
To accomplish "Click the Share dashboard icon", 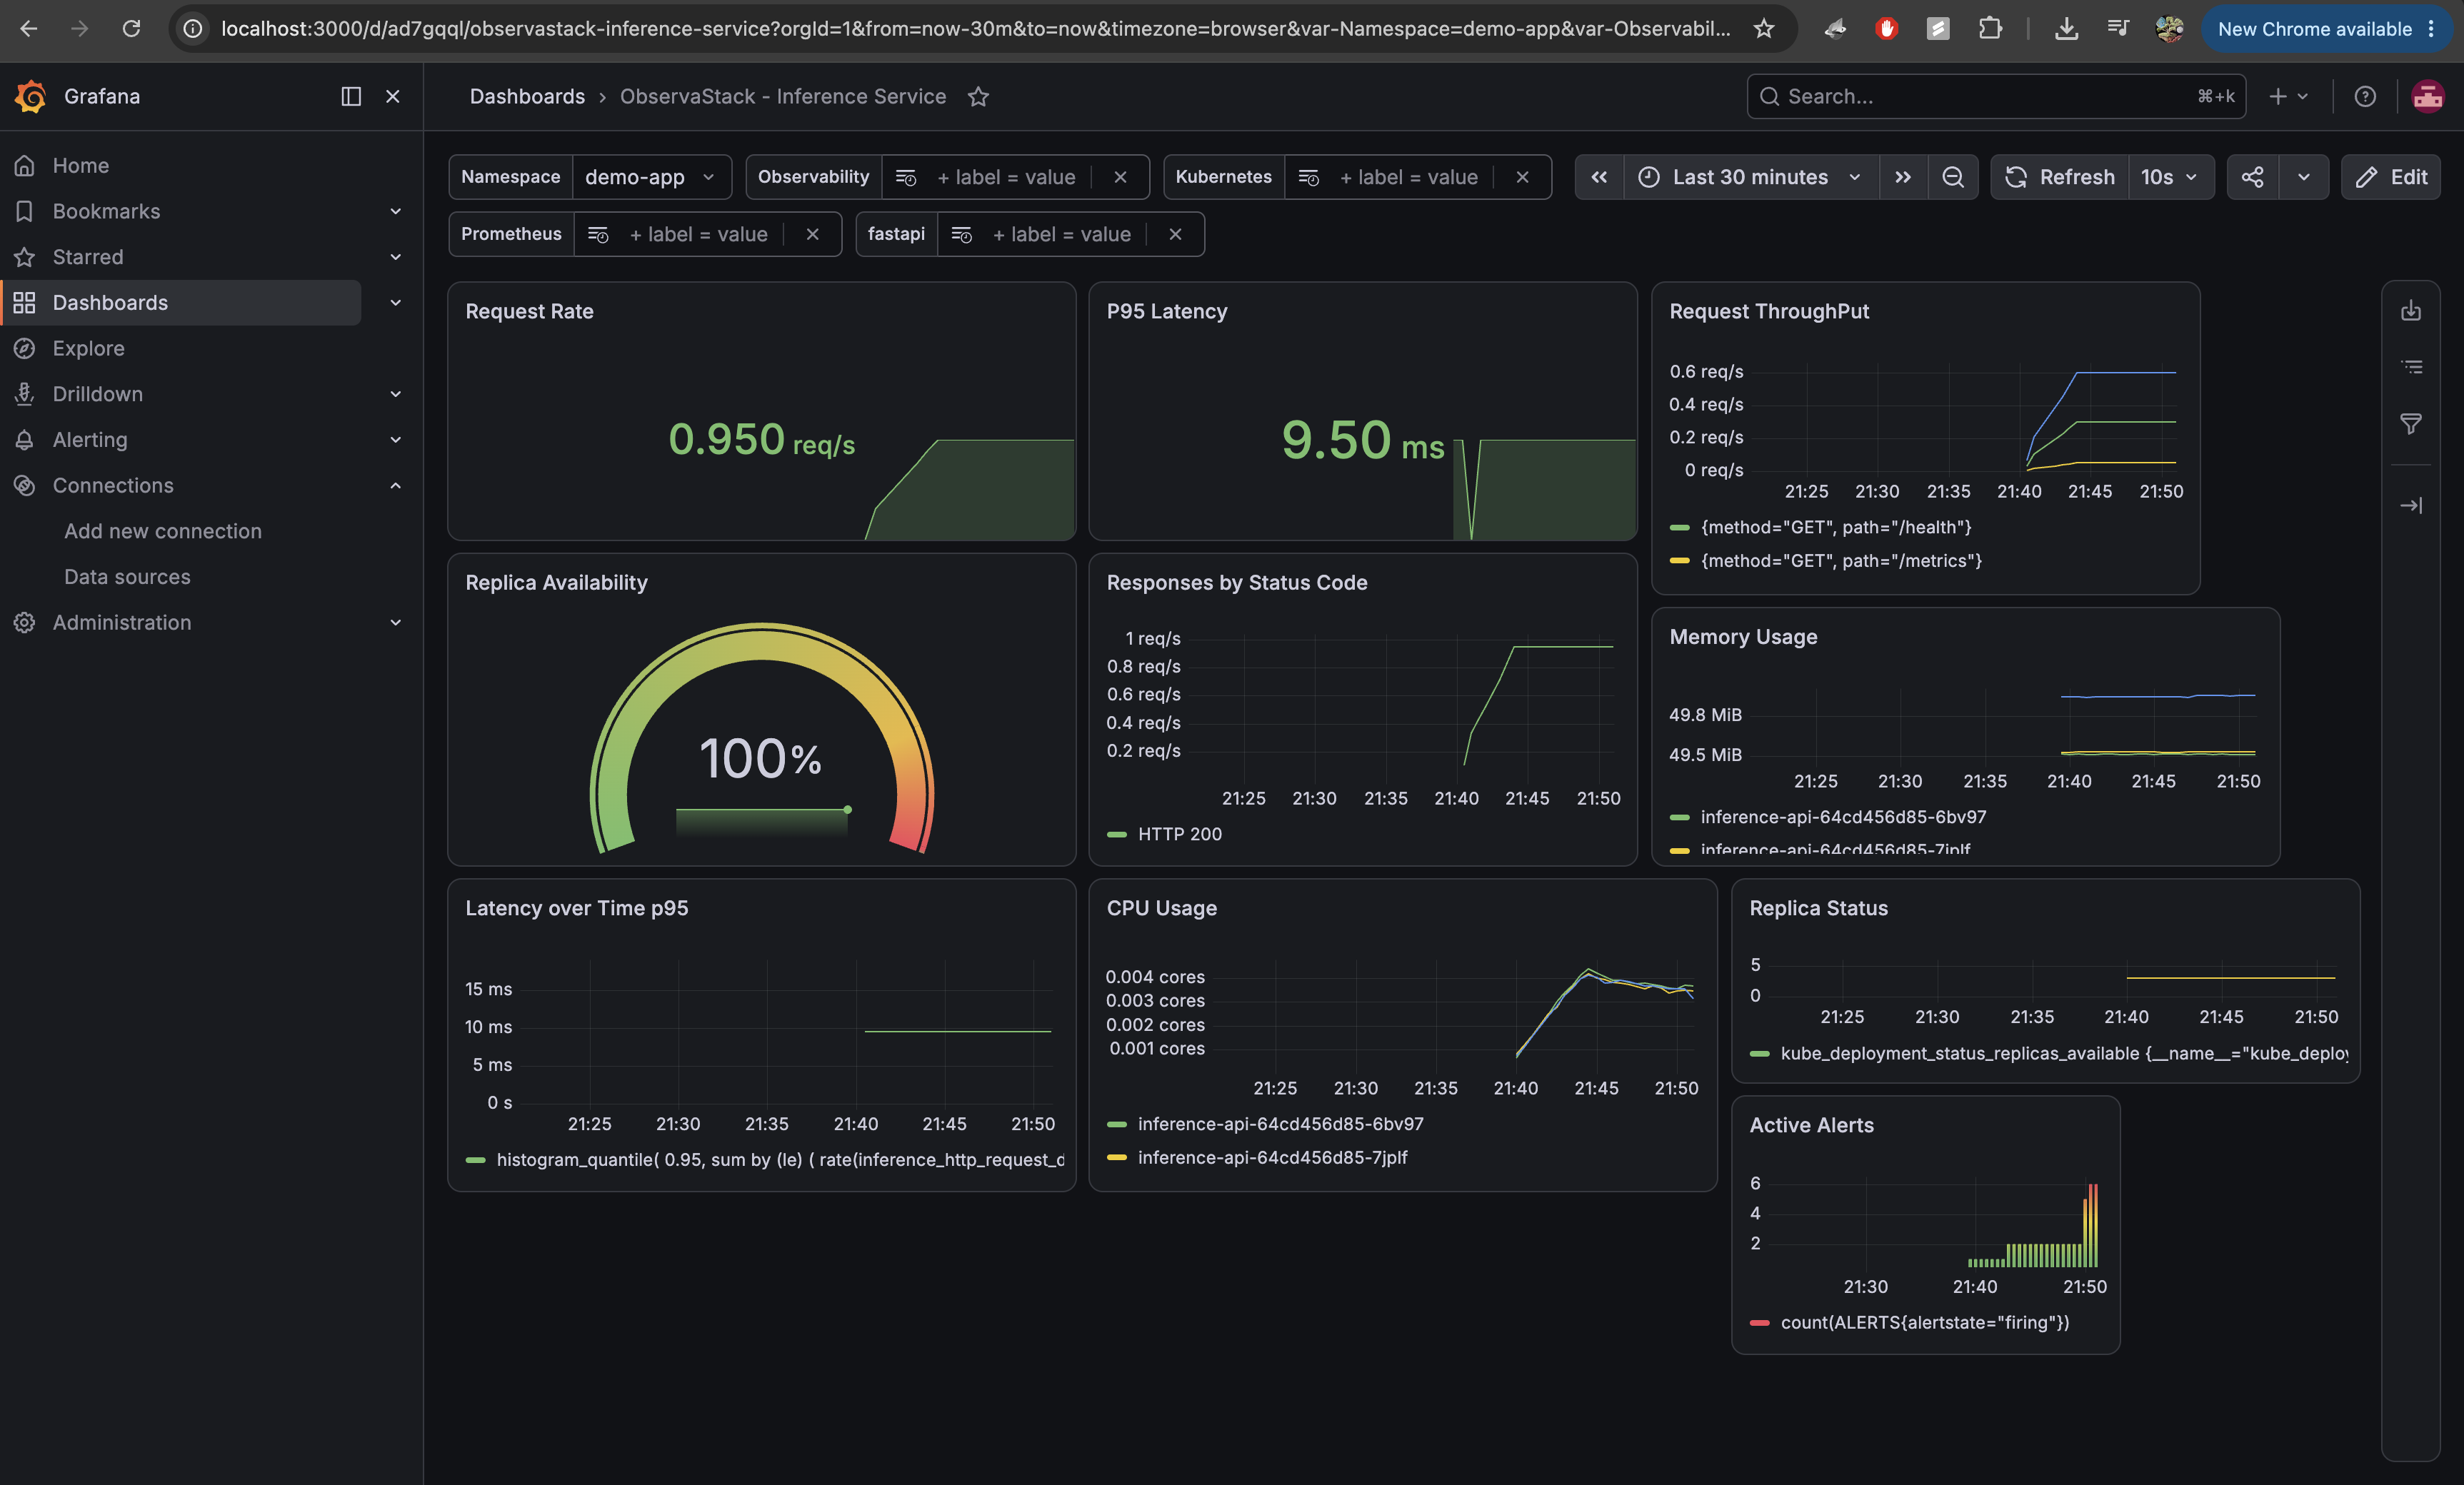I will click(2253, 177).
